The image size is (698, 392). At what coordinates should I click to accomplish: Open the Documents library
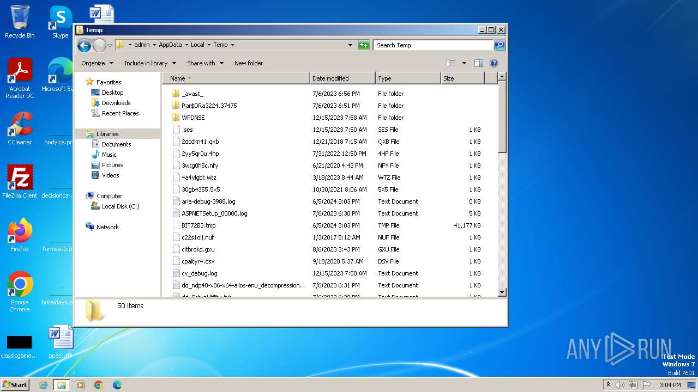(x=116, y=144)
